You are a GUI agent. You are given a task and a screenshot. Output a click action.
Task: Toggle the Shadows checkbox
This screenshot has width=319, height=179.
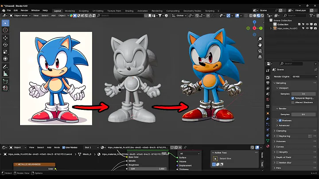point(280,121)
